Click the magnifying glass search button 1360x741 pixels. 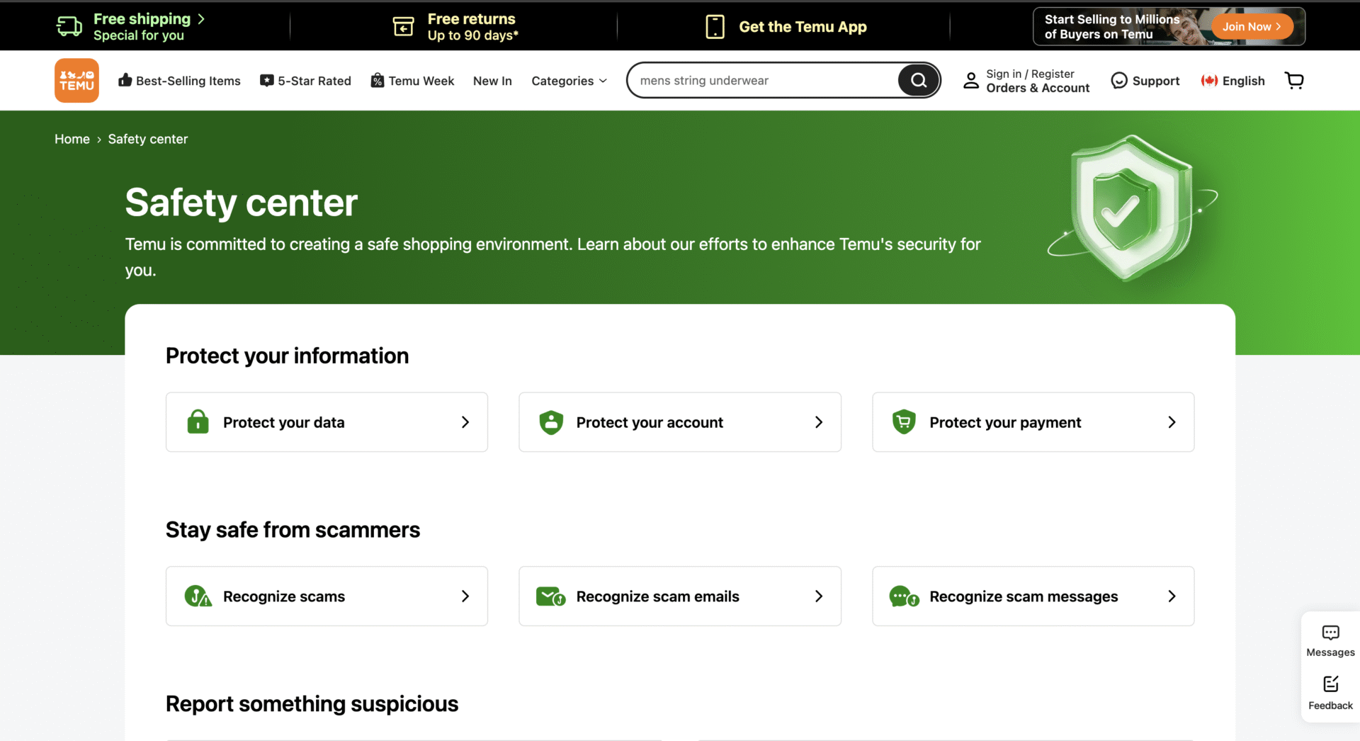pyautogui.click(x=918, y=81)
